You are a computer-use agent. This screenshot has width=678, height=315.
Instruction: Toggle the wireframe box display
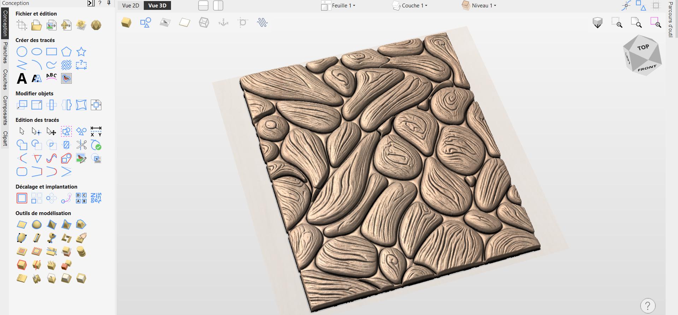coord(204,23)
